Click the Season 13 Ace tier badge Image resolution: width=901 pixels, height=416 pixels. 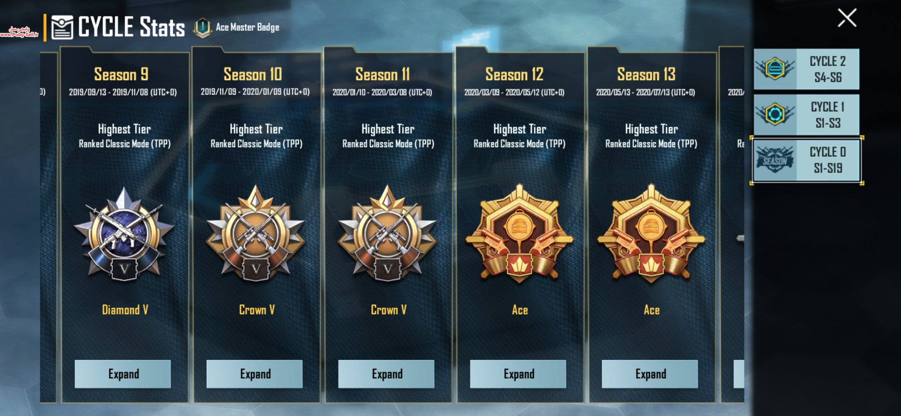651,233
